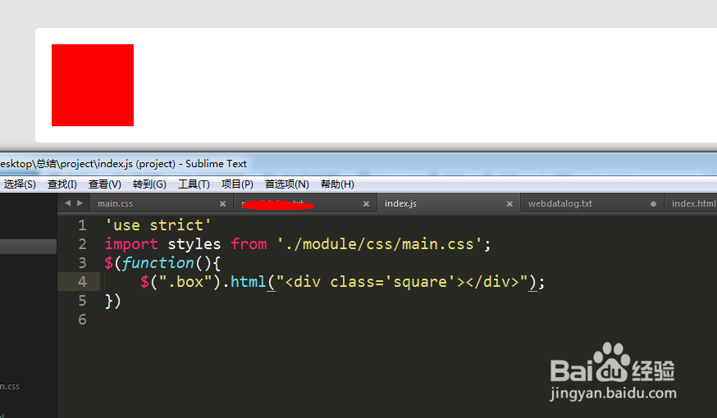The image size is (717, 418).
Task: Open the 首选项(N) menu
Action: tap(286, 184)
